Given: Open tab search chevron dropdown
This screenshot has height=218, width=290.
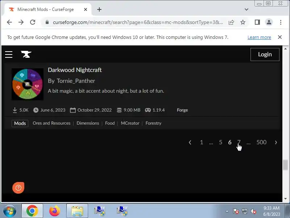Looking at the screenshot, I should pyautogui.click(x=246, y=9).
